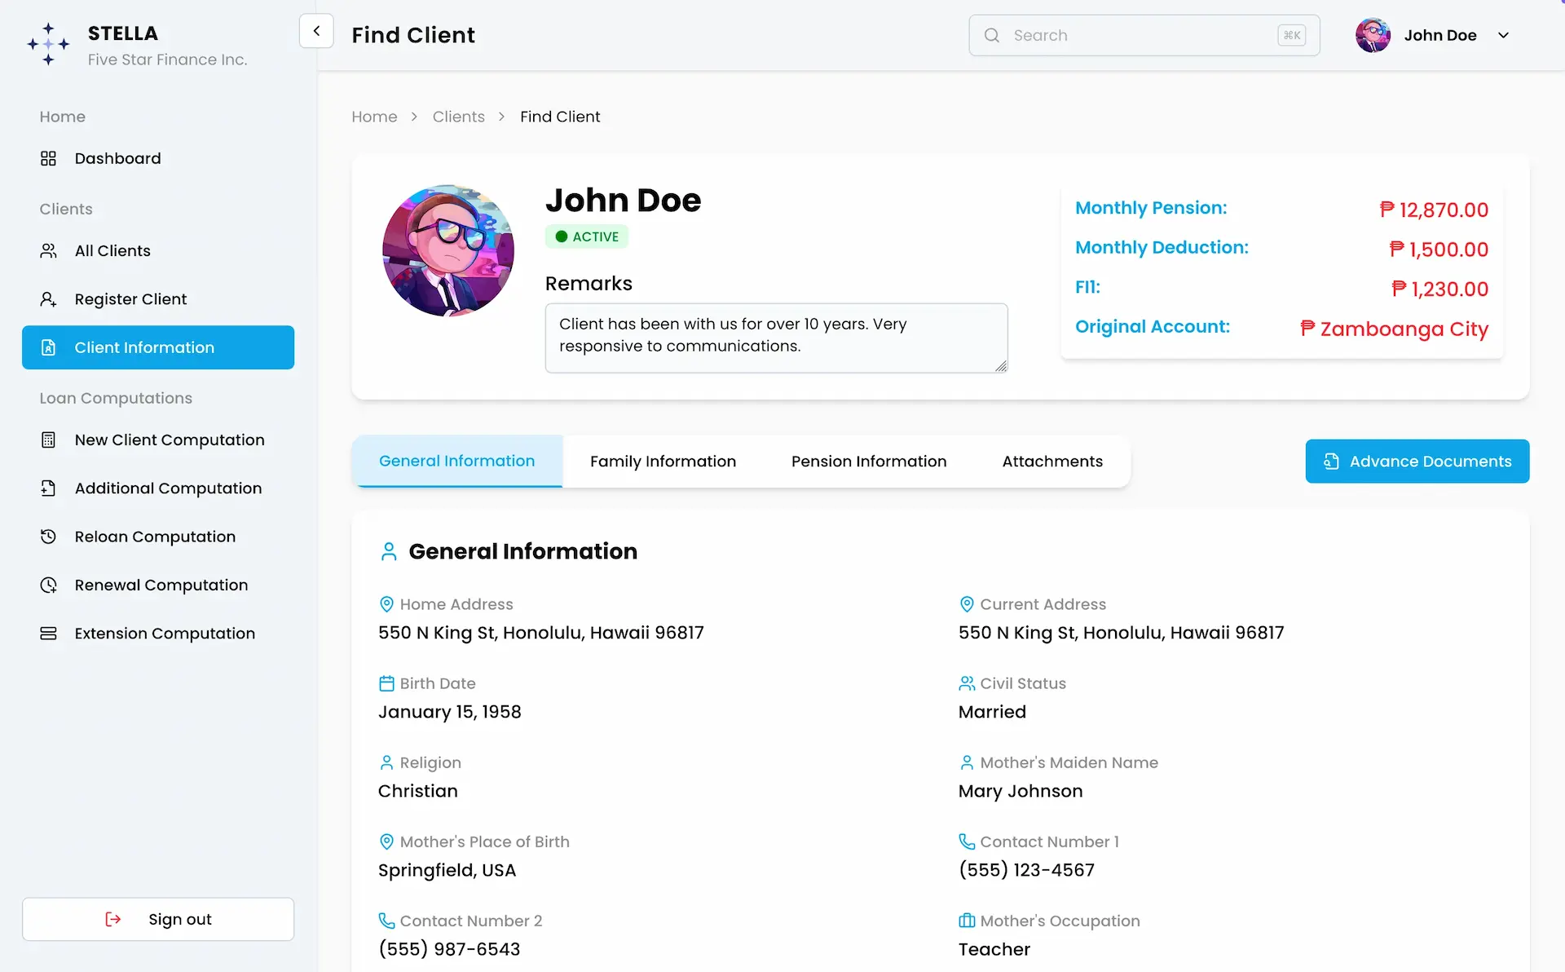Viewport: 1565px width, 972px height.
Task: Navigate to Clients in the breadcrumb
Action: (x=458, y=117)
